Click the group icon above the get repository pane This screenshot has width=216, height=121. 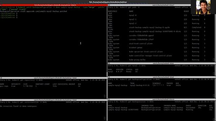coord(1,78)
